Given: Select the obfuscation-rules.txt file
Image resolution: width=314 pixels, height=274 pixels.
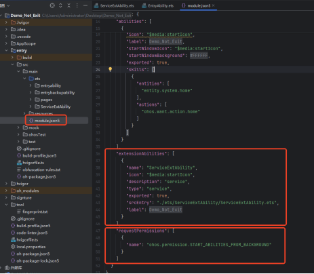Looking at the screenshot, I should click(41, 170).
